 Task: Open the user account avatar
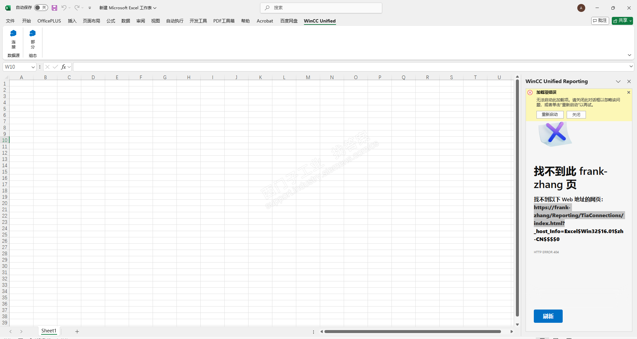581,8
